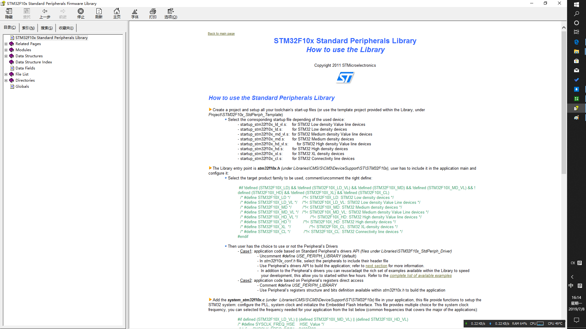Viewport: 586px width, 329px height.
Task: Click the Modules book icon
Action: click(12, 50)
